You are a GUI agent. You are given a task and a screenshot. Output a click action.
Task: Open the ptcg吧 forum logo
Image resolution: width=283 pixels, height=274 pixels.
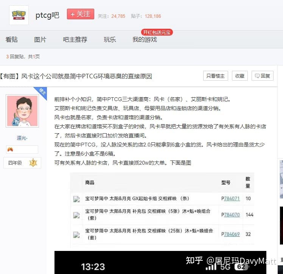[x=19, y=15]
